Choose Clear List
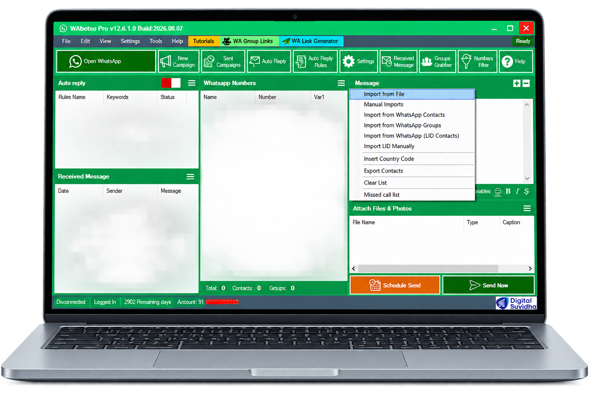This screenshot has height=393, width=589. [x=412, y=183]
